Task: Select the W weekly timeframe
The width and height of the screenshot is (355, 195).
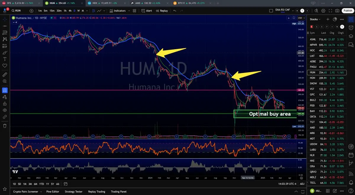Action: 78,11
